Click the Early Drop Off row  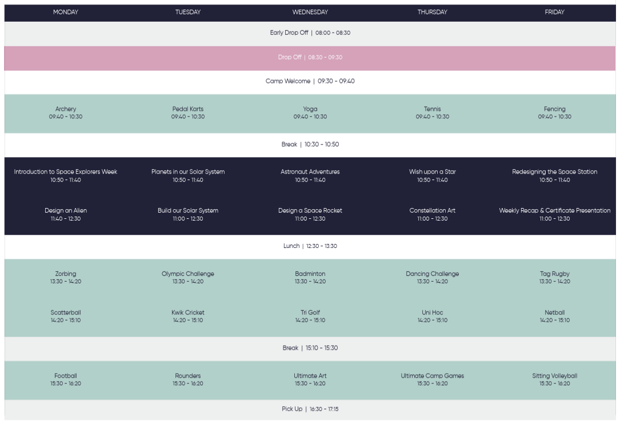310,33
